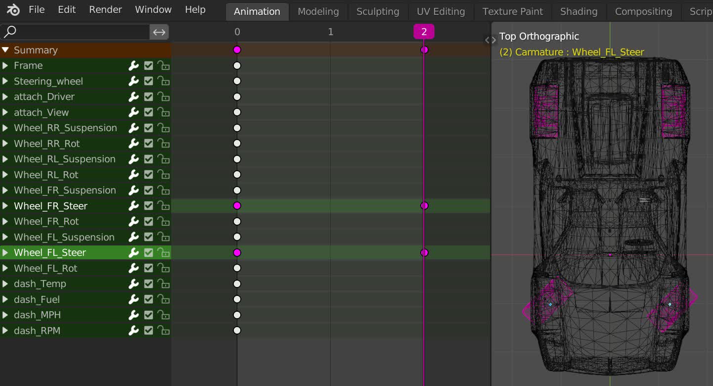The width and height of the screenshot is (713, 386).
Task: Click the Blender logo icon
Action: pos(13,10)
